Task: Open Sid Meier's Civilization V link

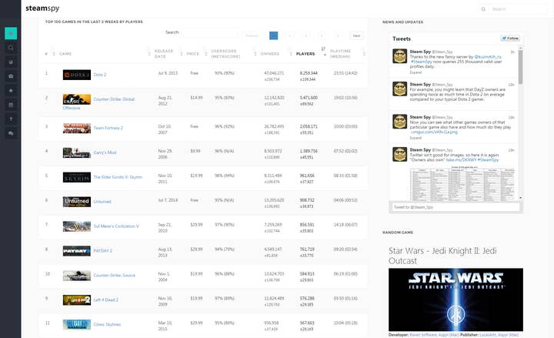Action: [116, 226]
